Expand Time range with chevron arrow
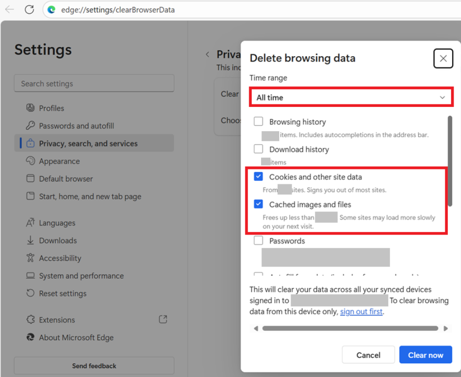This screenshot has height=377, width=461. [x=442, y=98]
